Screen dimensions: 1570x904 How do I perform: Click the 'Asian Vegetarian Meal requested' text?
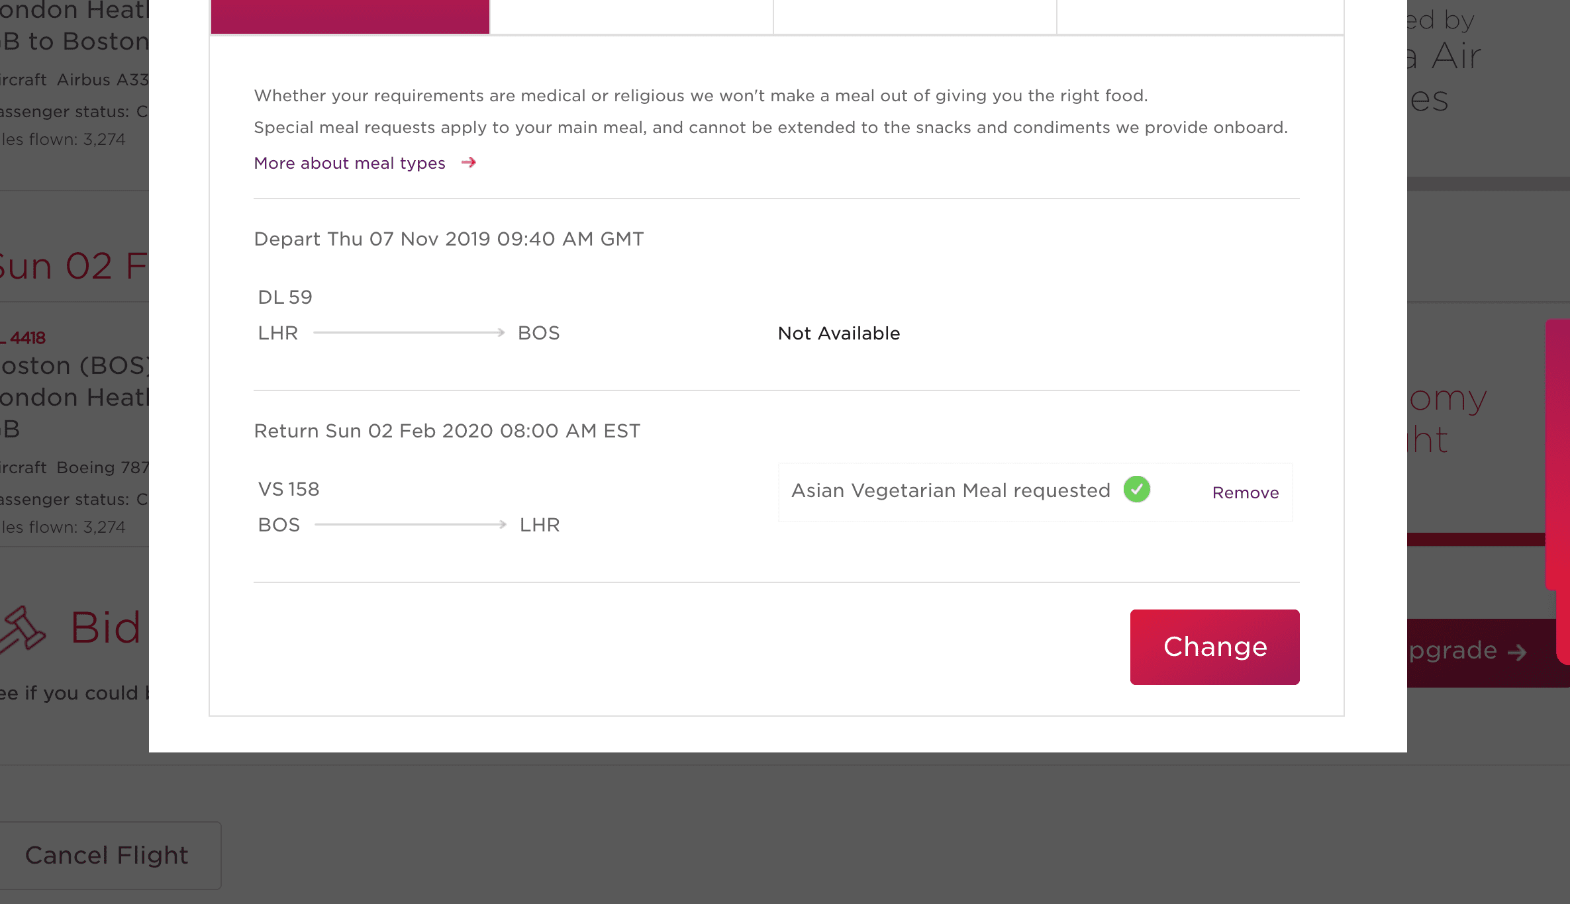pos(951,490)
